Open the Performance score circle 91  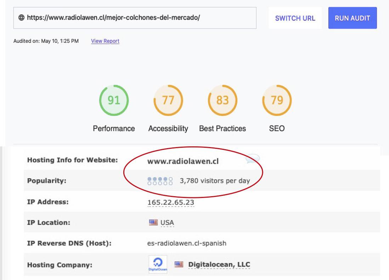pyautogui.click(x=114, y=100)
